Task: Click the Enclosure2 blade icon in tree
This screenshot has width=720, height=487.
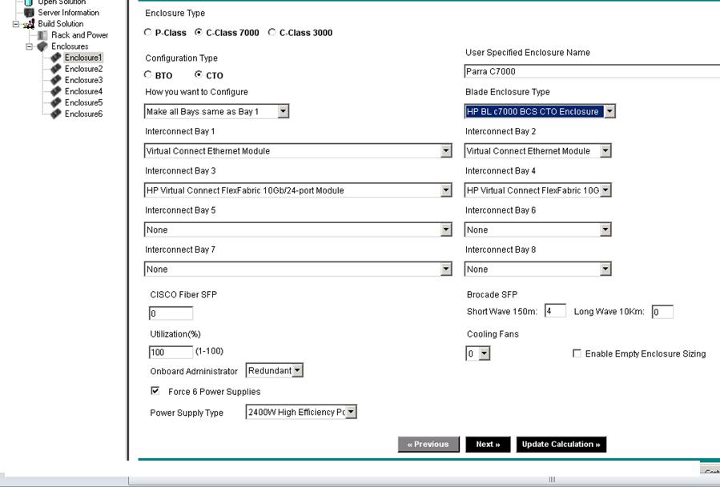Action: 55,69
